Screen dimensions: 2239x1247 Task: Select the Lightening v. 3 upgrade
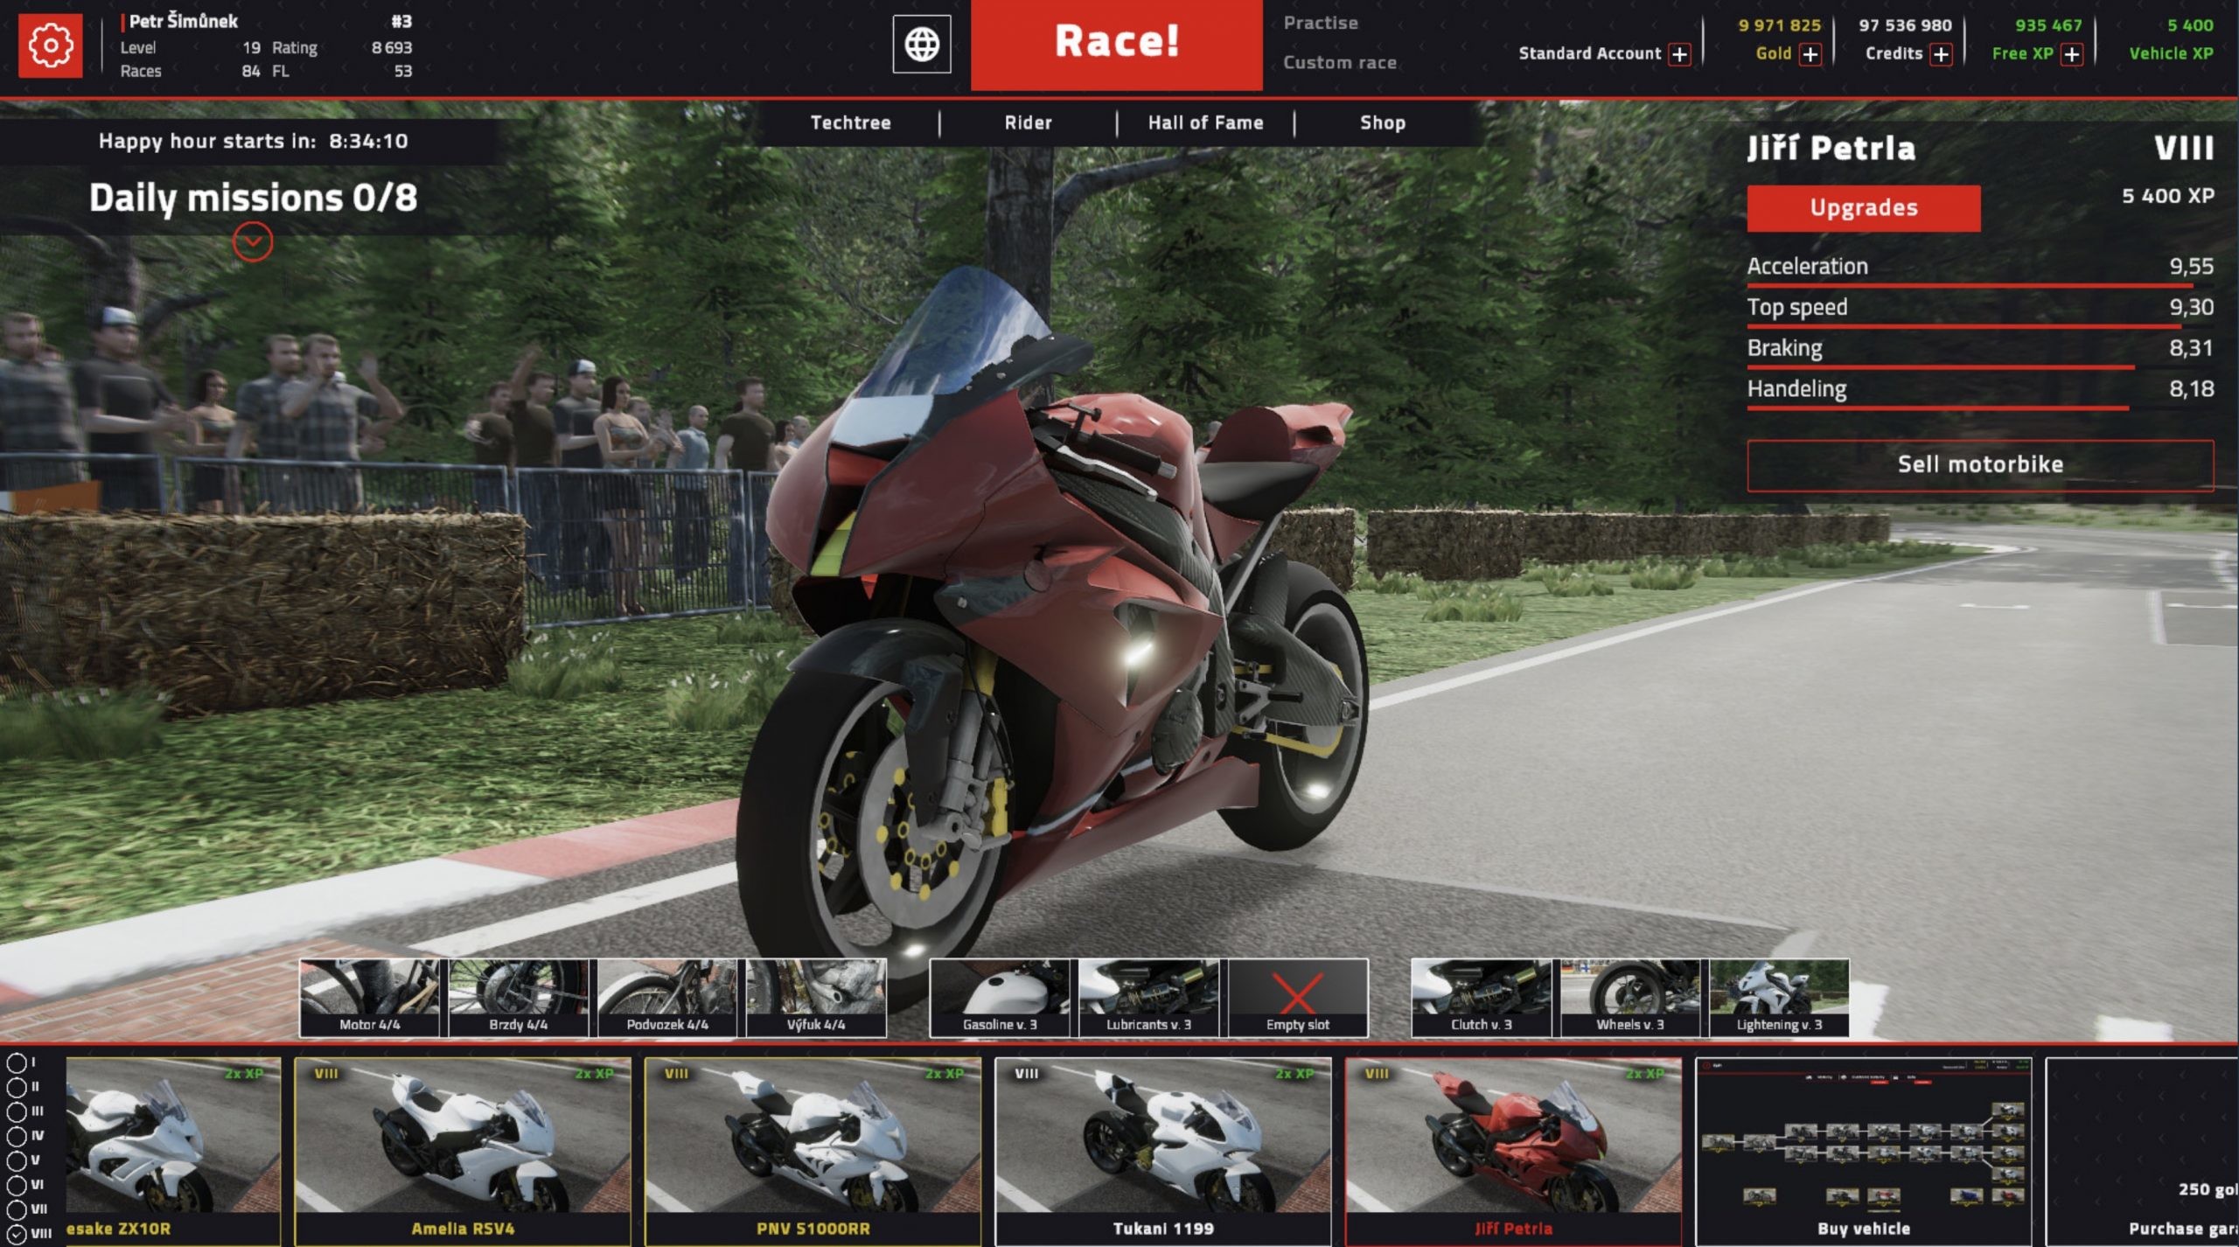[1777, 995]
